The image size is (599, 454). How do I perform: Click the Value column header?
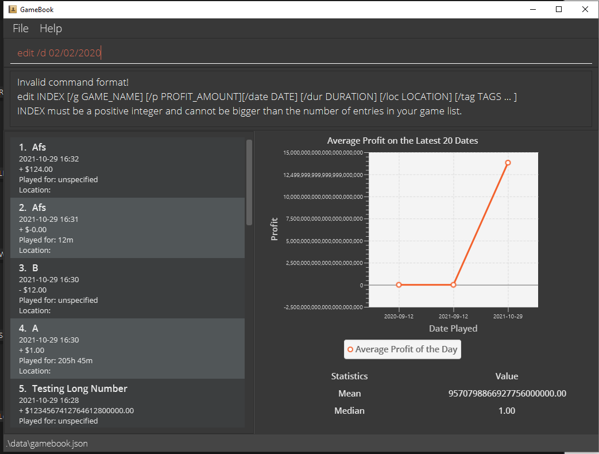click(507, 376)
